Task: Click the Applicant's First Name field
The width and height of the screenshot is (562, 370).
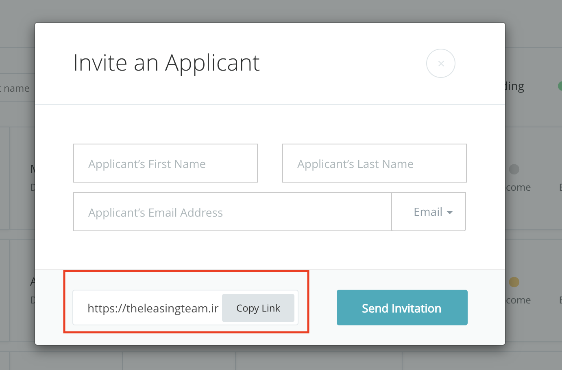Action: (165, 163)
